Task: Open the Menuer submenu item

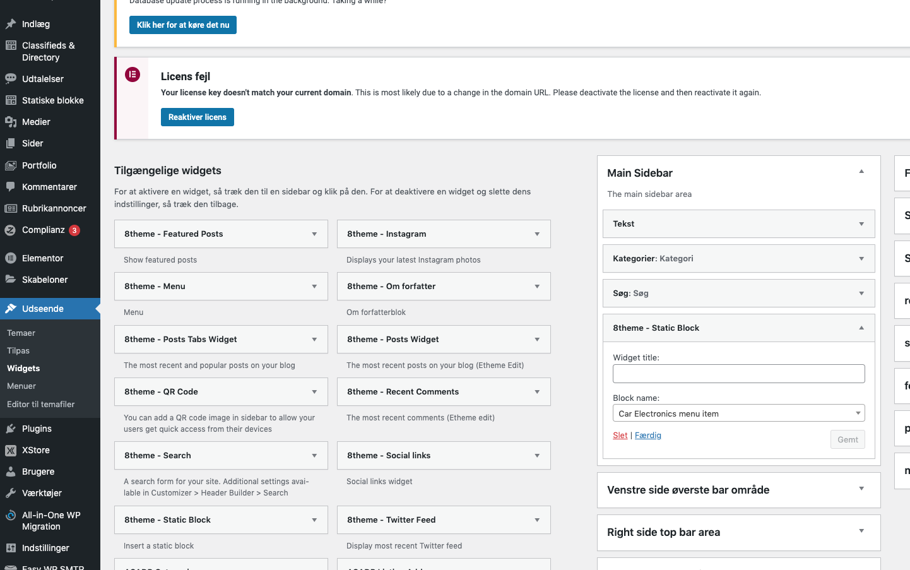Action: pos(21,386)
